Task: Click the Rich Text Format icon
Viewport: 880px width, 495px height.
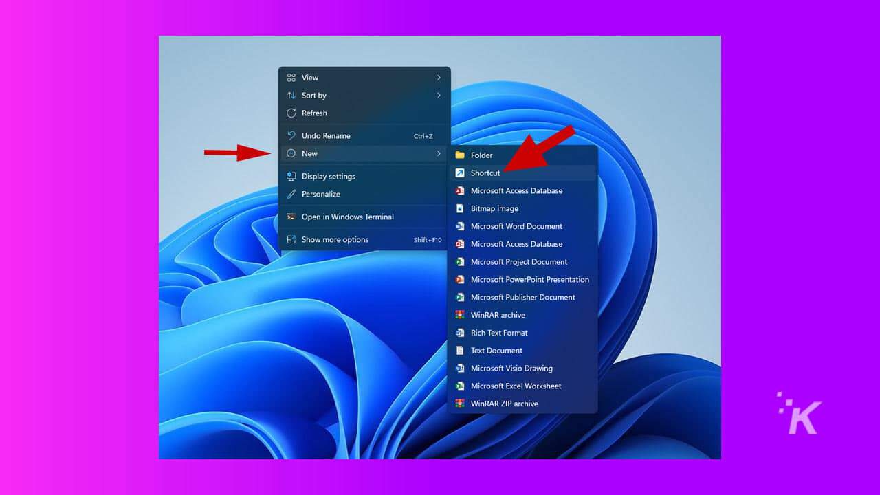Action: (x=460, y=333)
